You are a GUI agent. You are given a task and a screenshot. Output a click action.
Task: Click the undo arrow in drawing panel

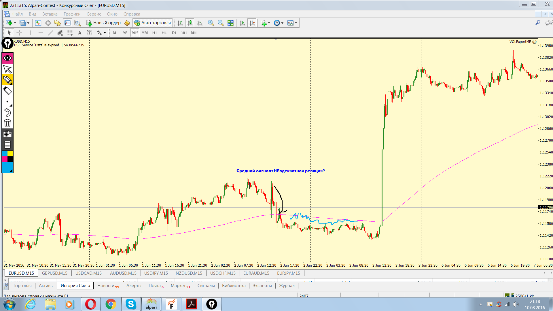click(7, 112)
